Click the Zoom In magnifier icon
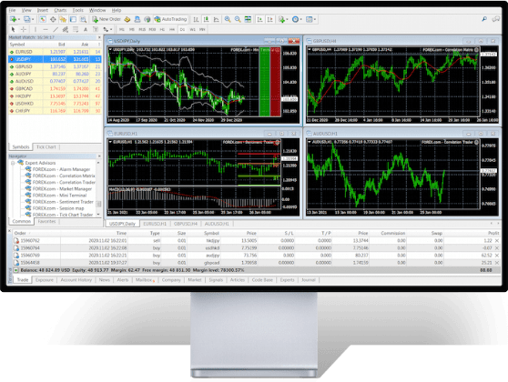 tap(228, 19)
